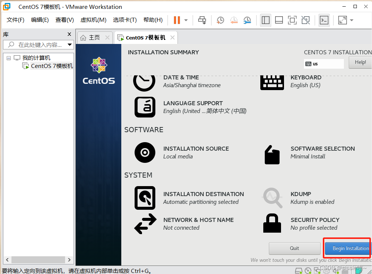The image size is (372, 274).
Task: Select CentOS 7模板机 in the library tree
Action: [52, 66]
